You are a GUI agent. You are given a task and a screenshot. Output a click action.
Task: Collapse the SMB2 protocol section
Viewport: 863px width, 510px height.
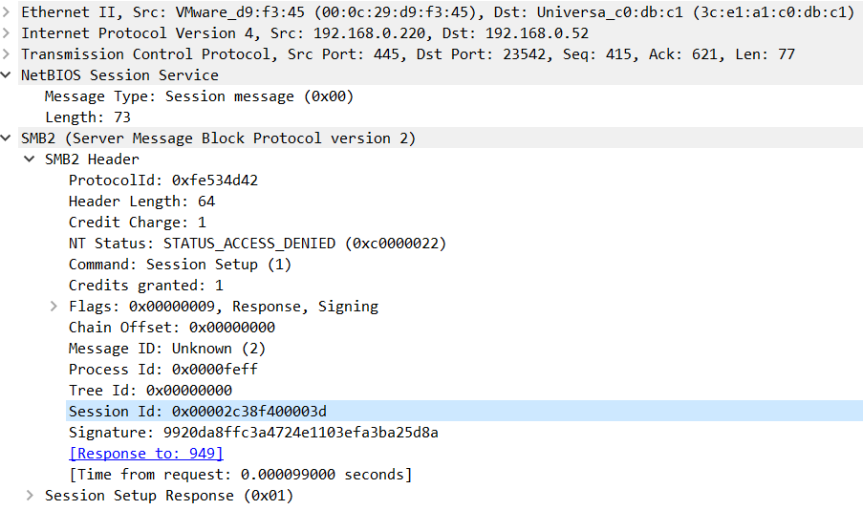click(x=6, y=138)
